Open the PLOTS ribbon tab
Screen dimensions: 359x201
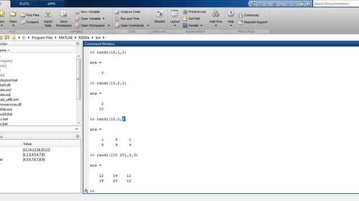click(x=24, y=4)
